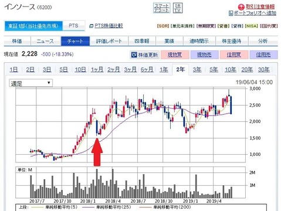Open the 分析 tab
The height and width of the screenshot is (211, 281).
pos(263,41)
